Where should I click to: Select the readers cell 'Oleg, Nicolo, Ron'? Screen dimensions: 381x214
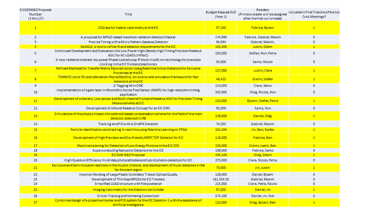pyautogui.click(x=263, y=92)
